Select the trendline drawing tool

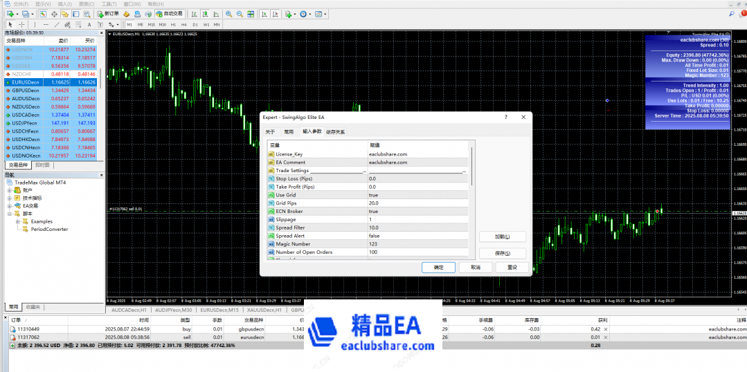57,24
